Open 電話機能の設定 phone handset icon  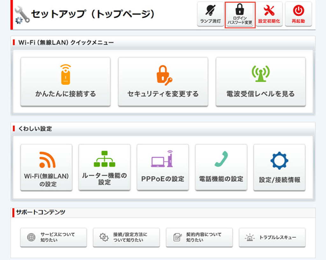[221, 159]
